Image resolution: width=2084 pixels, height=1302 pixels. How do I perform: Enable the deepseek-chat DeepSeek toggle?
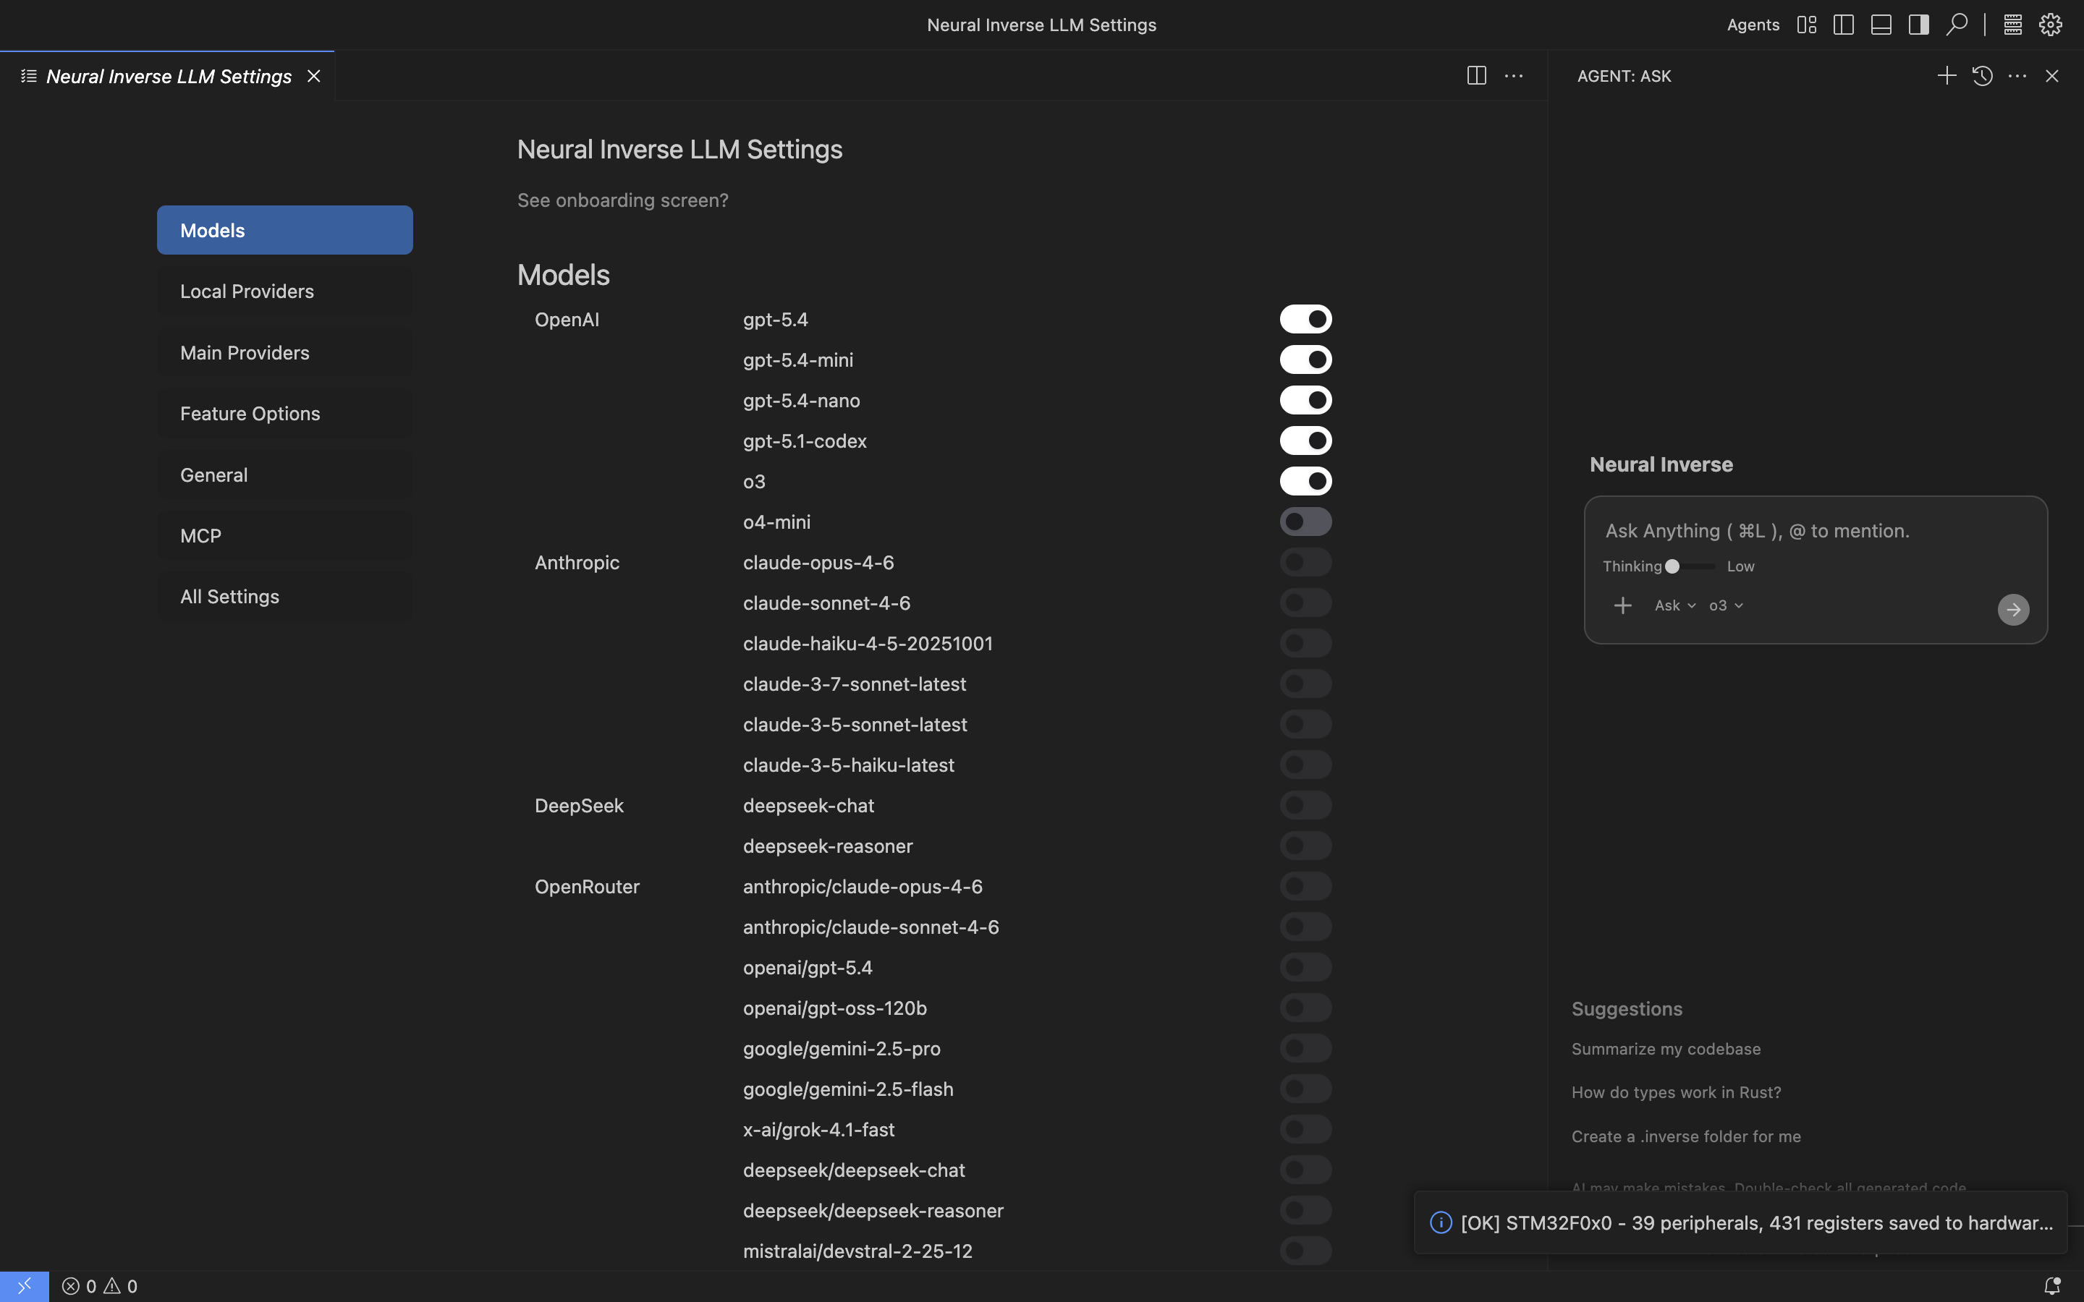[x=1305, y=805]
